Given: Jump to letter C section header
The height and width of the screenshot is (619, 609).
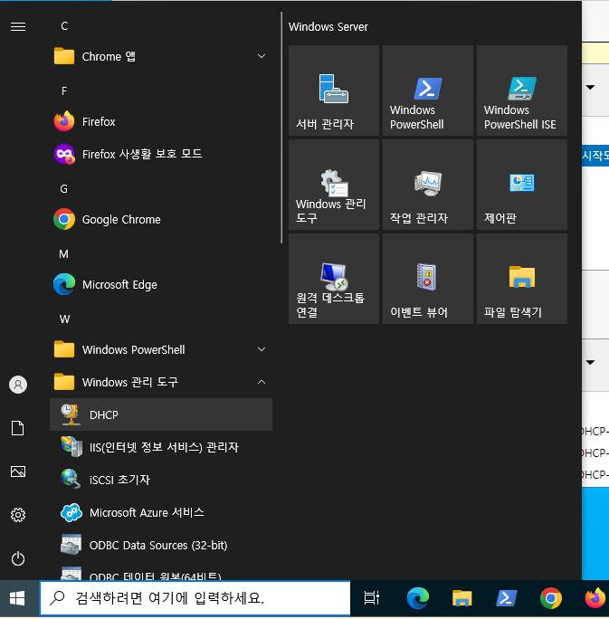Looking at the screenshot, I should pos(64,26).
